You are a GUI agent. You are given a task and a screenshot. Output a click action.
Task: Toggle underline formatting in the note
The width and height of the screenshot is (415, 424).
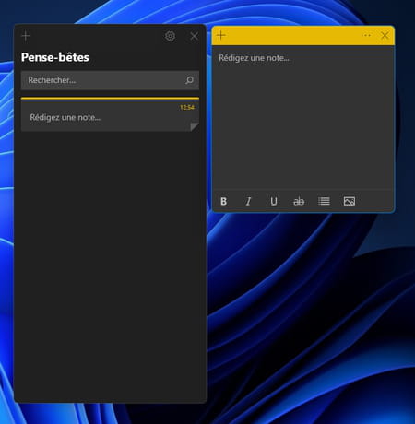[x=274, y=202]
